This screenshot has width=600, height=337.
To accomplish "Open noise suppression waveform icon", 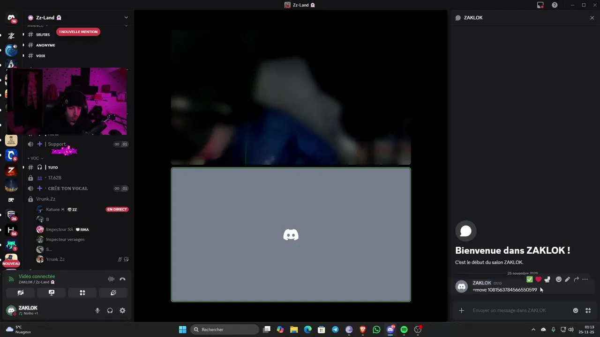I will [x=111, y=279].
